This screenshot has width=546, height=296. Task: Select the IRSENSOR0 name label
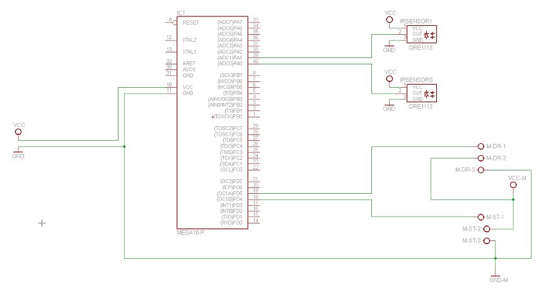(415, 80)
